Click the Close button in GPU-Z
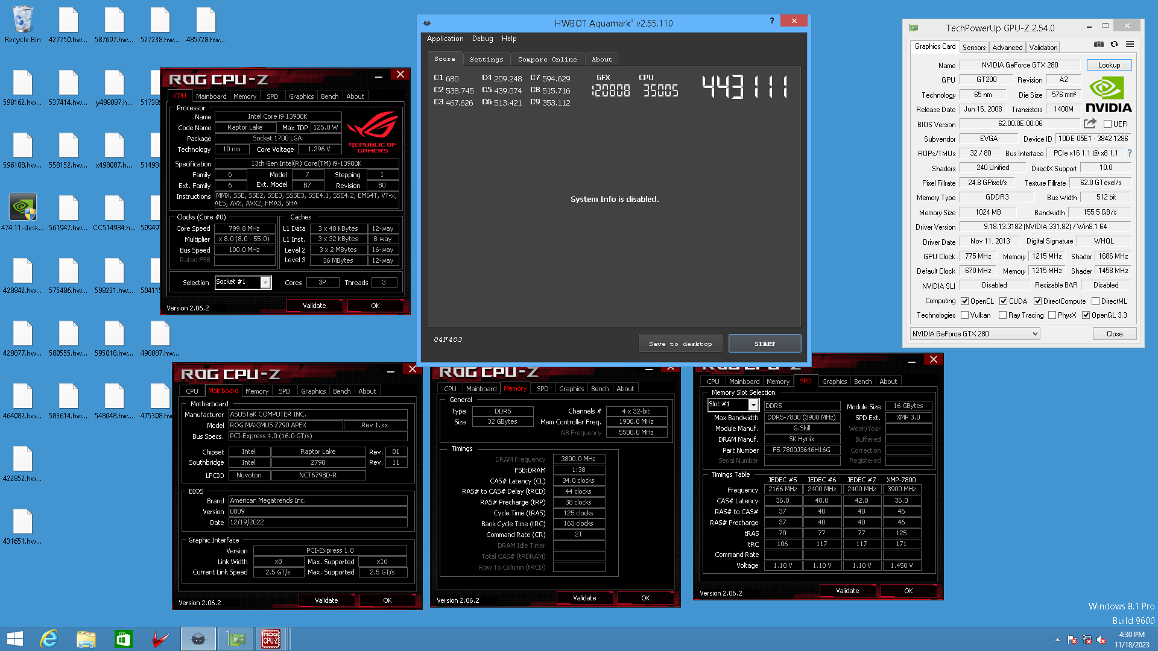This screenshot has width=1158, height=651. coord(1115,334)
